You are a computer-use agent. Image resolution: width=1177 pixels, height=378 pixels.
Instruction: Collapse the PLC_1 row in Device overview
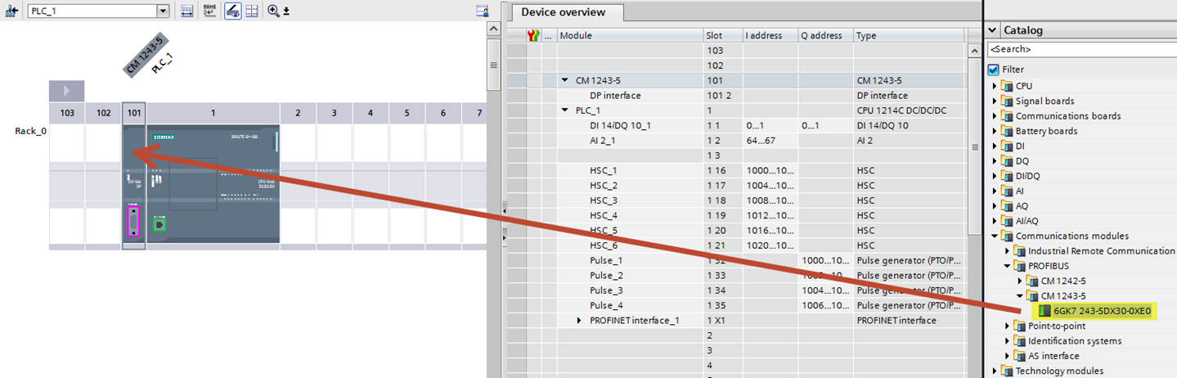pos(564,110)
